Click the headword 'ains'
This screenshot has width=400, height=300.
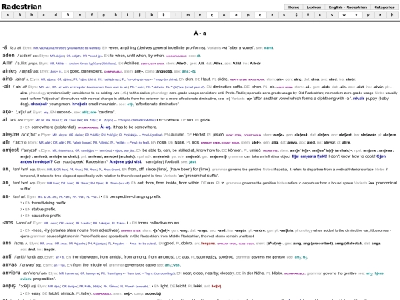point(7,79)
